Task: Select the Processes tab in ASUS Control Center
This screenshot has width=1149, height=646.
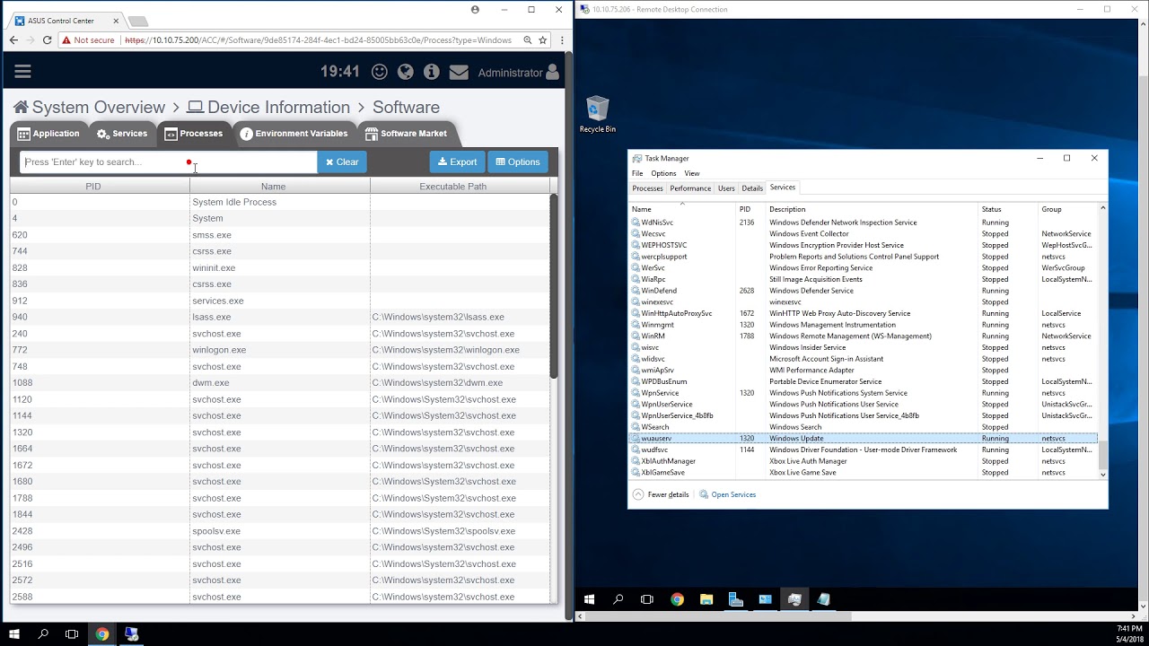Action: tap(194, 134)
